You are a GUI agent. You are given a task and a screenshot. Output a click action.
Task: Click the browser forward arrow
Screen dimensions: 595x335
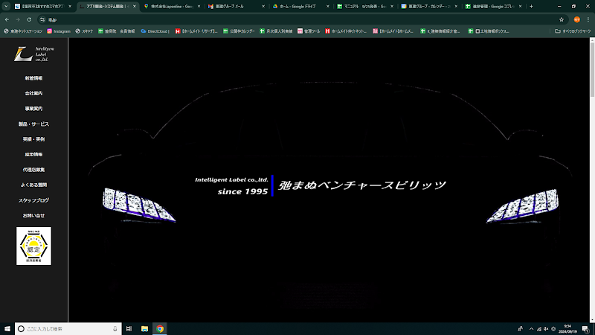(18, 20)
